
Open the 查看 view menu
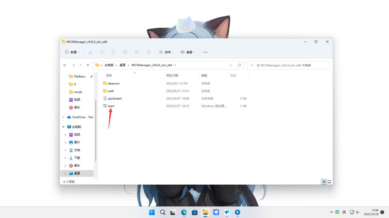[188, 52]
